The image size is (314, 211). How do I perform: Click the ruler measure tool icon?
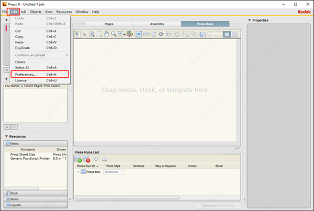tap(146, 34)
